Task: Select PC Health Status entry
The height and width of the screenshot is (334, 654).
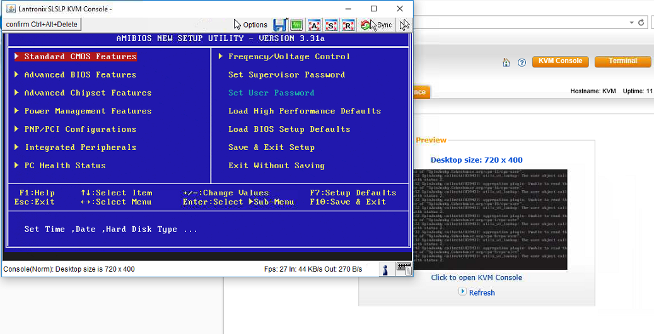Action: coord(65,166)
